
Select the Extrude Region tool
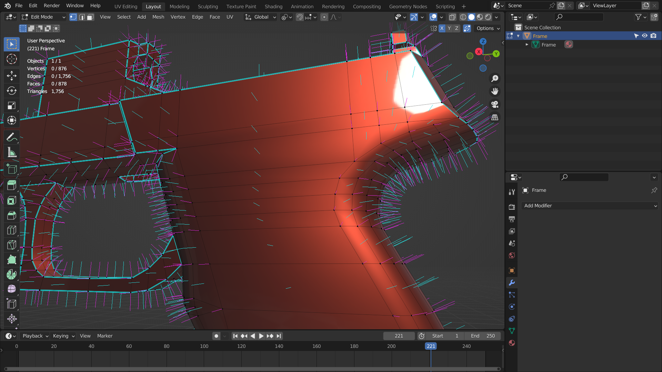[x=12, y=185]
